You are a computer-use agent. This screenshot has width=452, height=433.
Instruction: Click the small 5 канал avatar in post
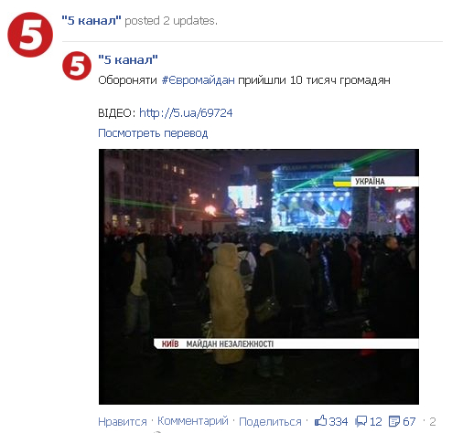coord(77,66)
